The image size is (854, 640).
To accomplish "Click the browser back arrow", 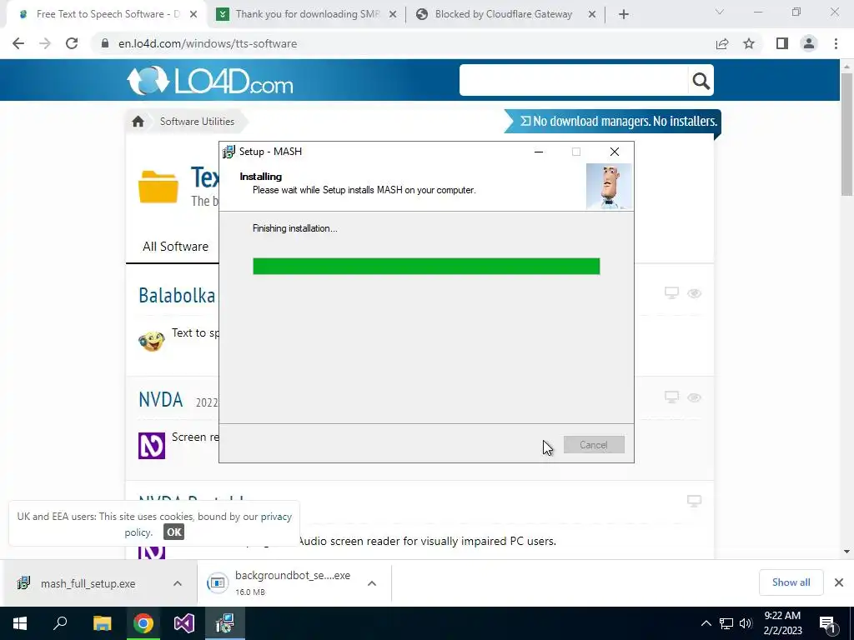I will point(18,43).
